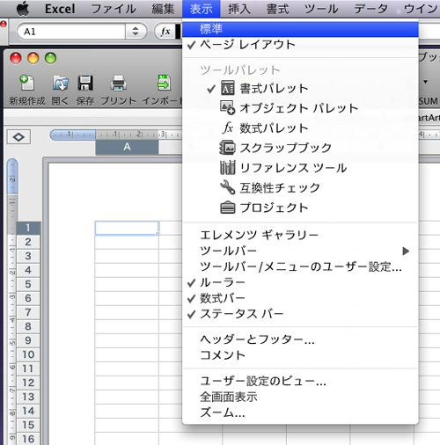Select 全画面表示 full screen item
The image size is (440, 445).
tap(300, 397)
